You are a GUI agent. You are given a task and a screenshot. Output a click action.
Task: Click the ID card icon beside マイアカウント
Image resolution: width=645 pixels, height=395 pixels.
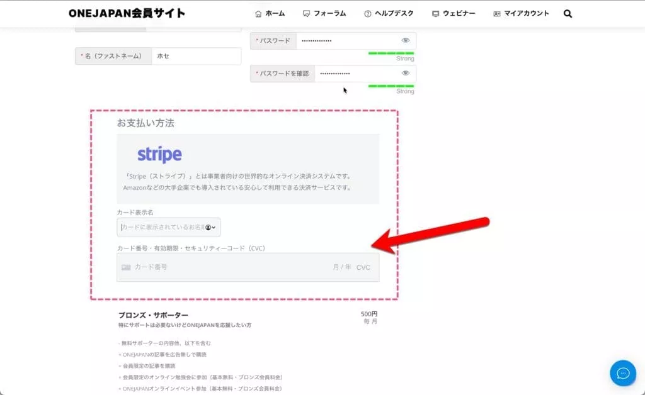point(497,13)
